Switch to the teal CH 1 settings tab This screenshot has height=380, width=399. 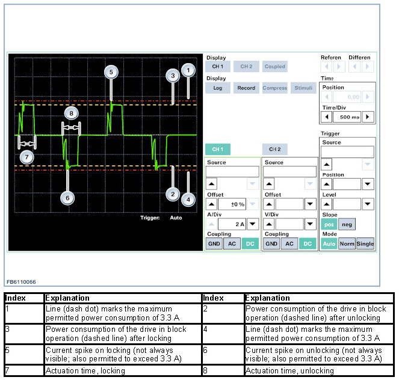tap(218, 149)
